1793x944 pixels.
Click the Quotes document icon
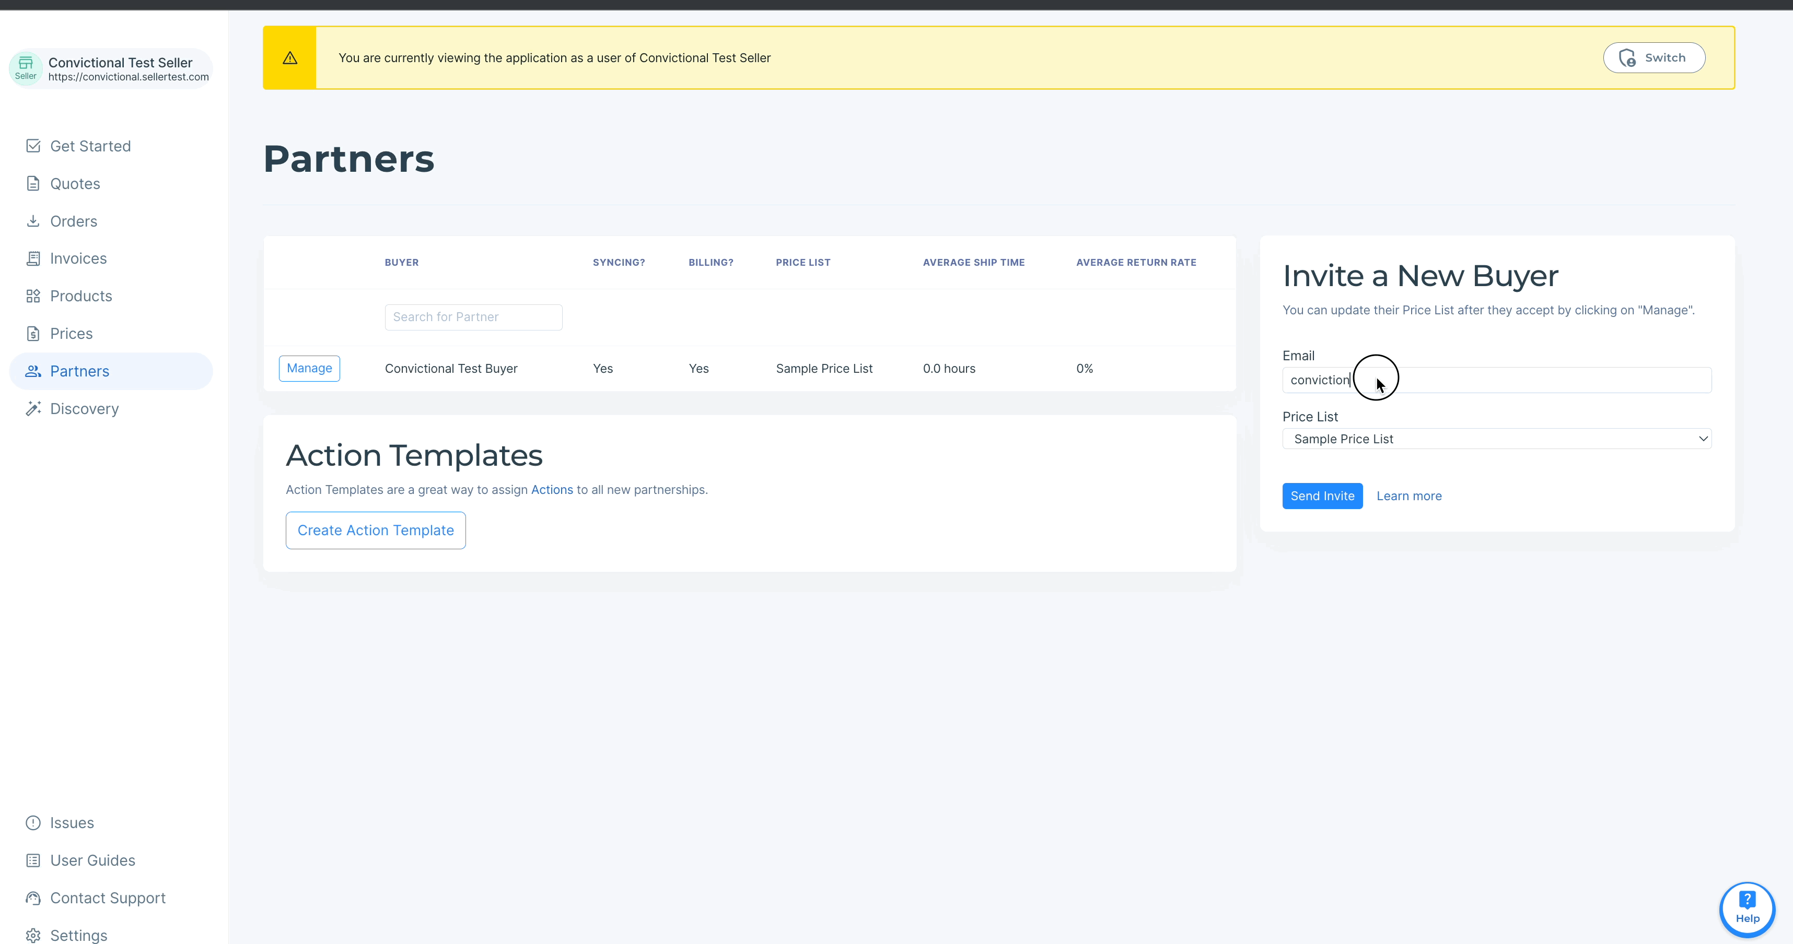coord(33,184)
